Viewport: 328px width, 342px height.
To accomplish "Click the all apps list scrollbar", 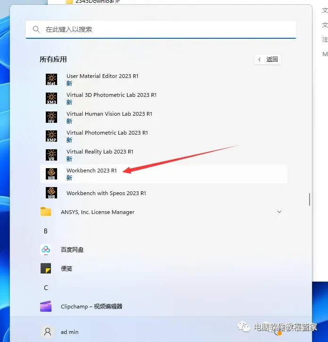I will [310, 199].
